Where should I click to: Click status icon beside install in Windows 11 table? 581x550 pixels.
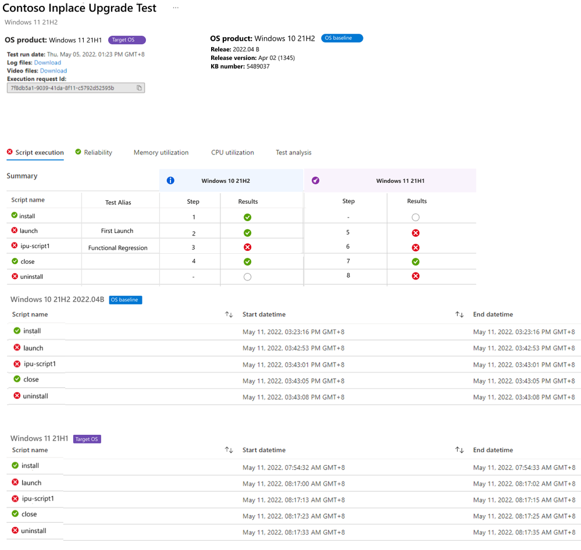click(15, 465)
